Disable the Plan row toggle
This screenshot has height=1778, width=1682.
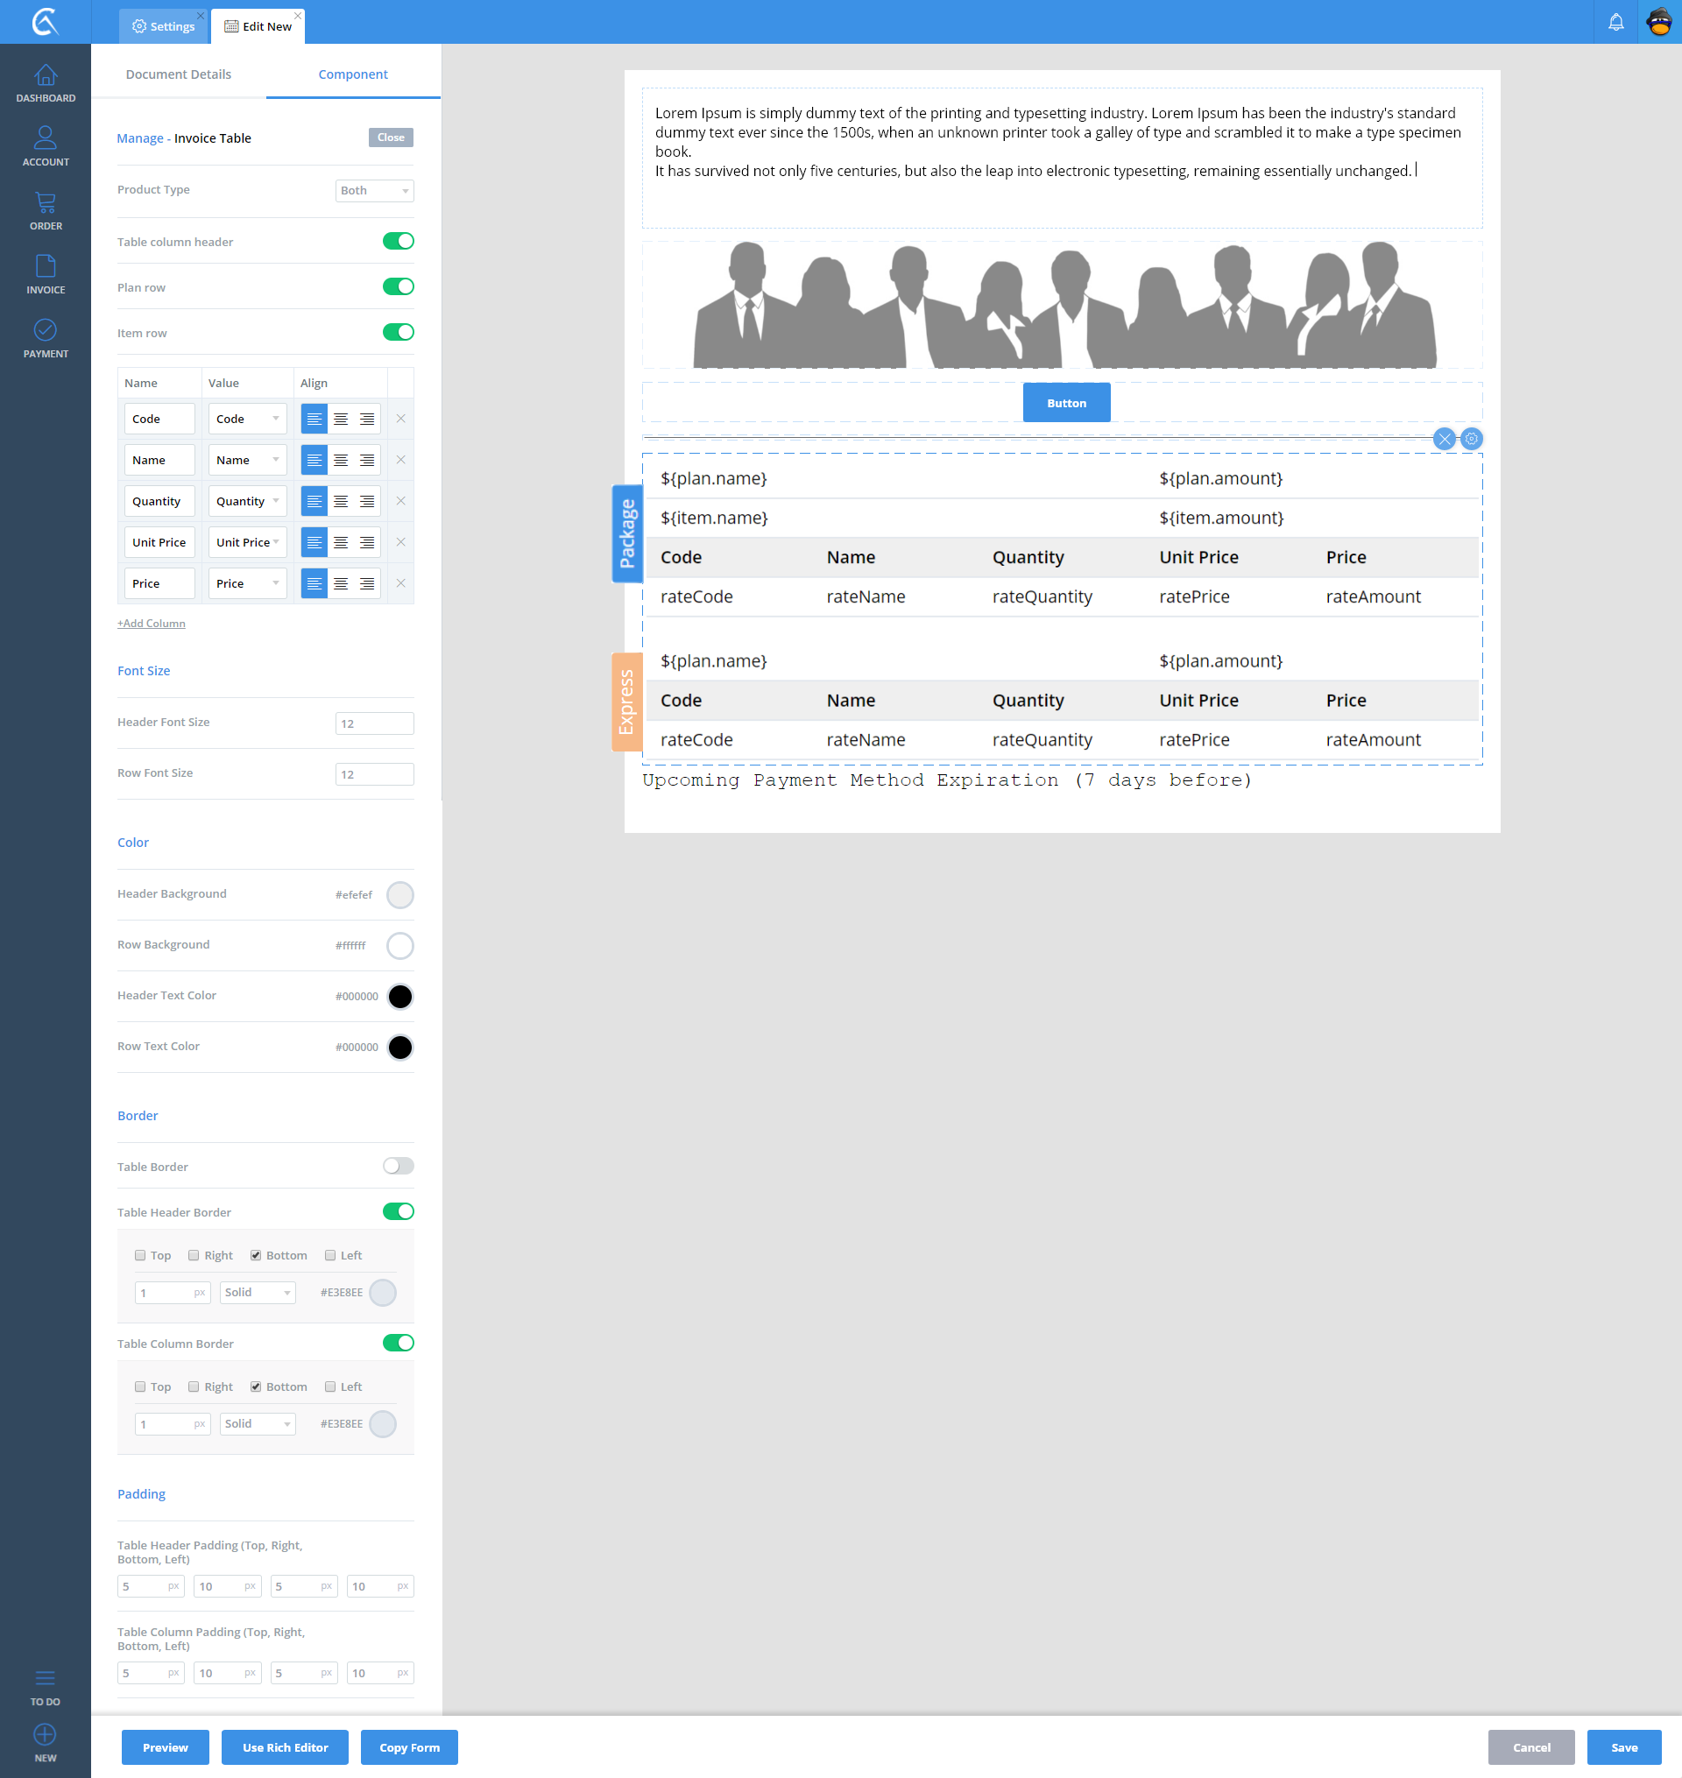coord(398,286)
